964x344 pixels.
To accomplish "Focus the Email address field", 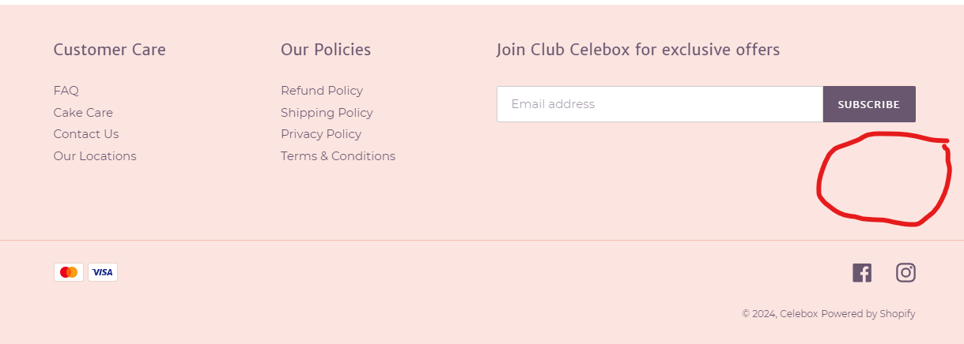I will click(x=660, y=104).
